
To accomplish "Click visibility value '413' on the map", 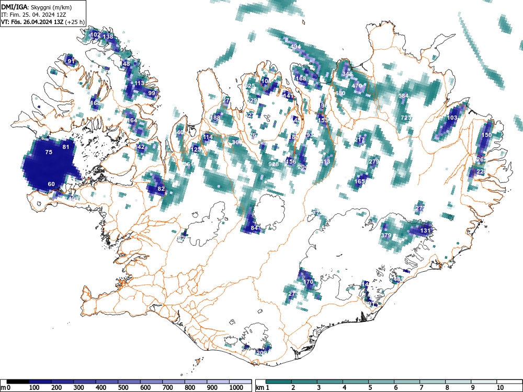I will (x=325, y=162).
